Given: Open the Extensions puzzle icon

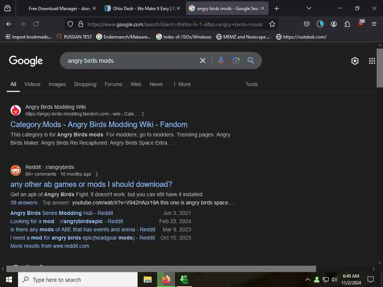Looking at the screenshot, I should click(347, 24).
